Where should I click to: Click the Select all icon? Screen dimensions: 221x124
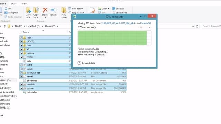click(114, 9)
